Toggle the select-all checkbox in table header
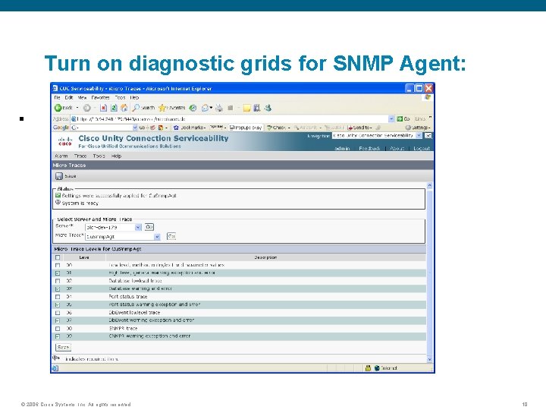The width and height of the screenshot is (546, 410). [58, 257]
